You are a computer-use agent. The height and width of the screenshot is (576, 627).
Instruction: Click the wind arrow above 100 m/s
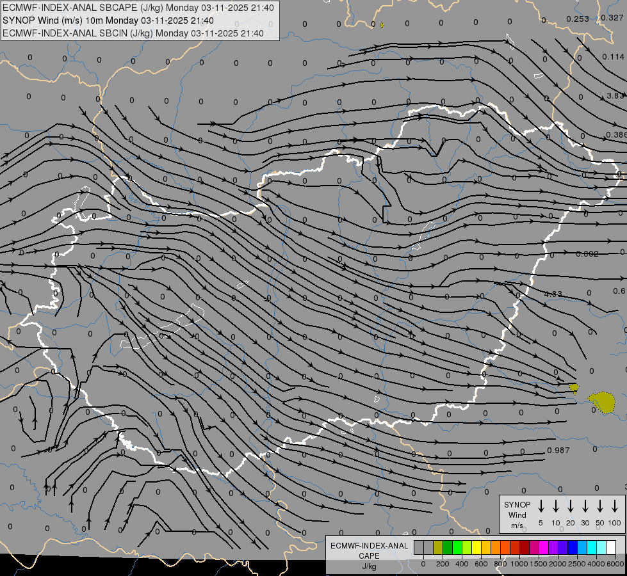click(615, 506)
